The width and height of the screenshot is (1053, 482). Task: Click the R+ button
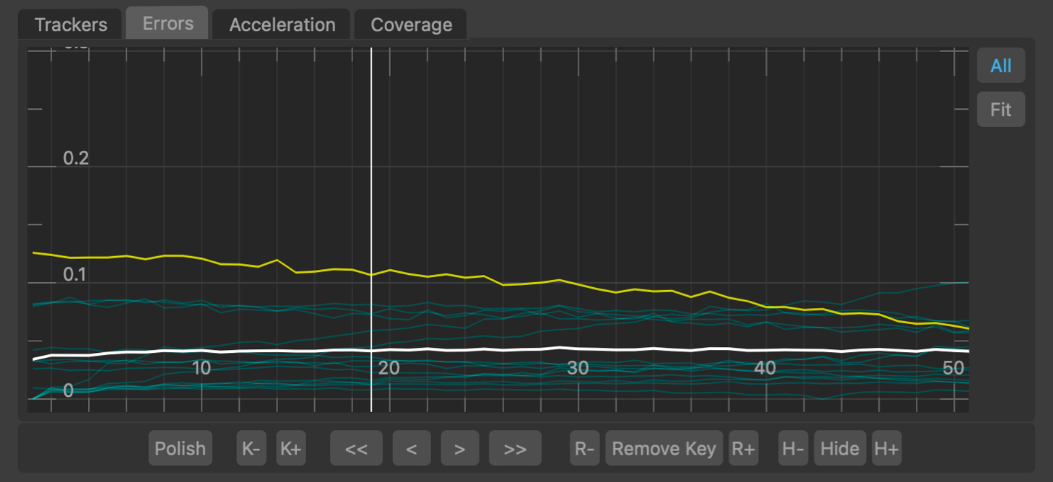coord(743,448)
